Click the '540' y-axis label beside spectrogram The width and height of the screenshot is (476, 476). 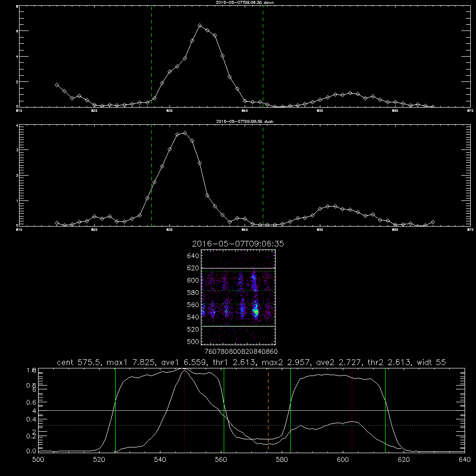click(193, 317)
